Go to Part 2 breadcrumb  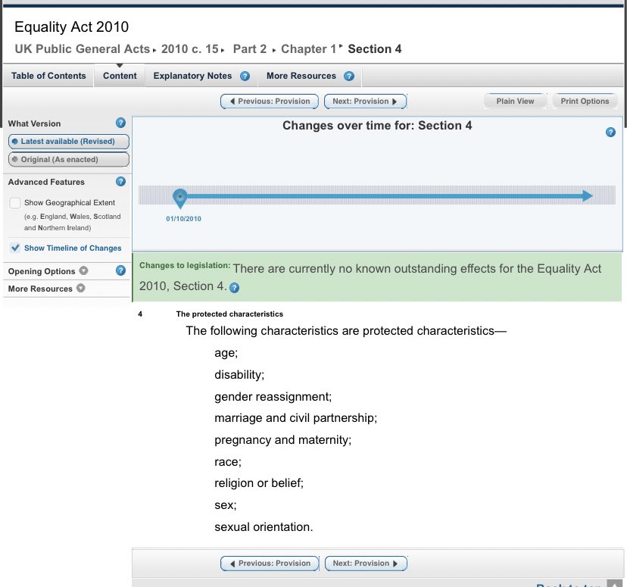pos(250,48)
